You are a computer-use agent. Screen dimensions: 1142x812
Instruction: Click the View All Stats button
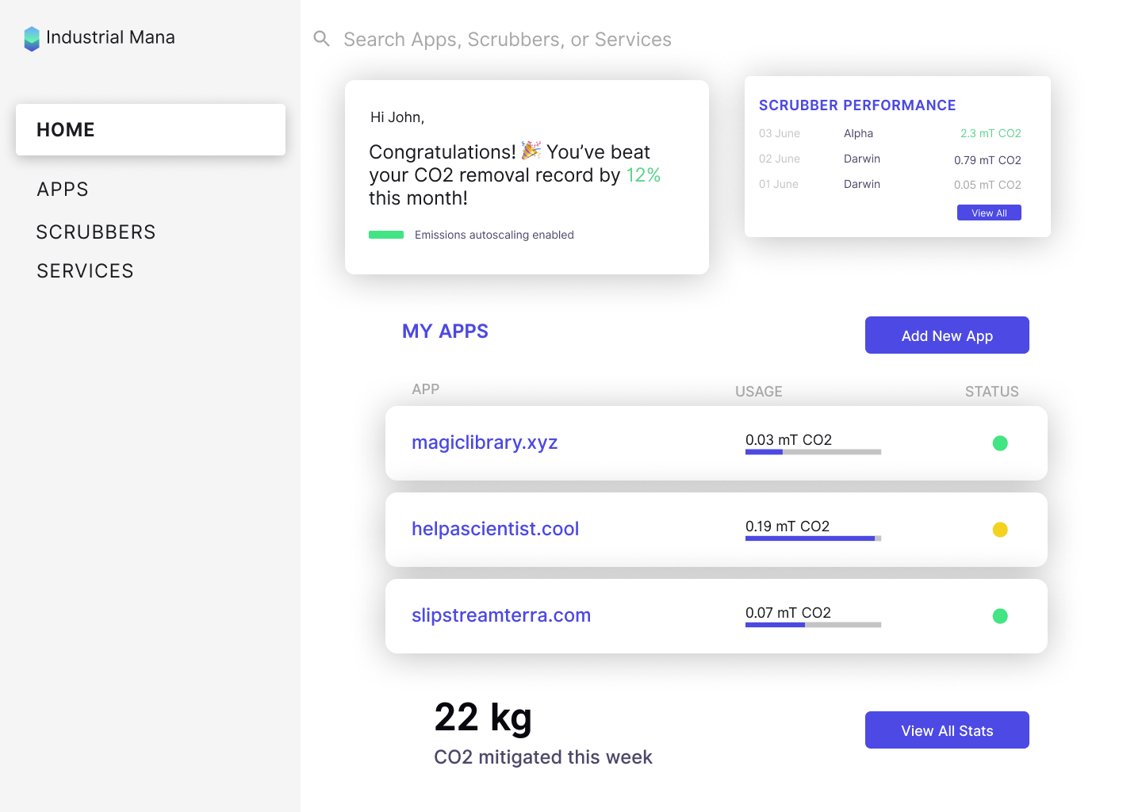947,730
